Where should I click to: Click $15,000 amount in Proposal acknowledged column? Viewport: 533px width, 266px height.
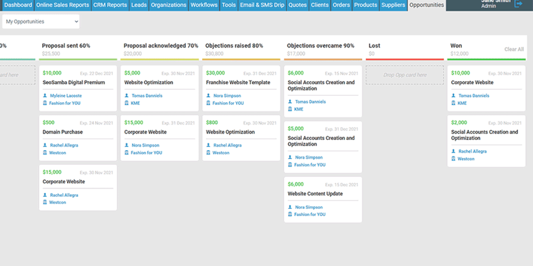(134, 123)
